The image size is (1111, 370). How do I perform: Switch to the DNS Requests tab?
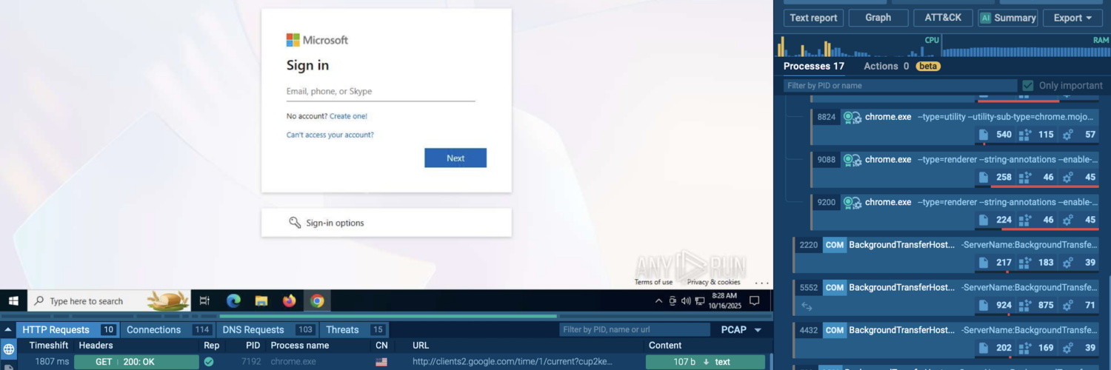coord(266,330)
